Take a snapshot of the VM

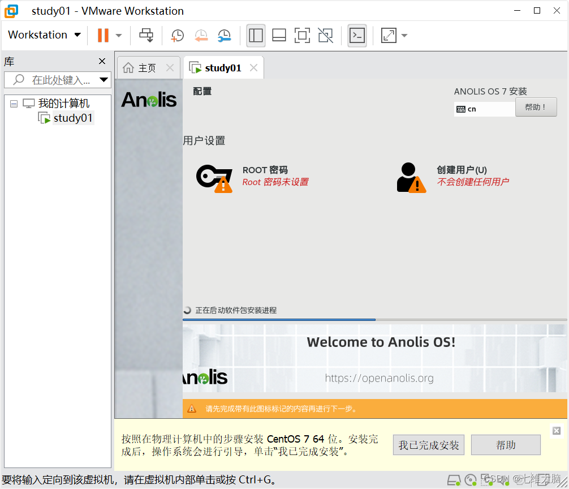tap(178, 36)
